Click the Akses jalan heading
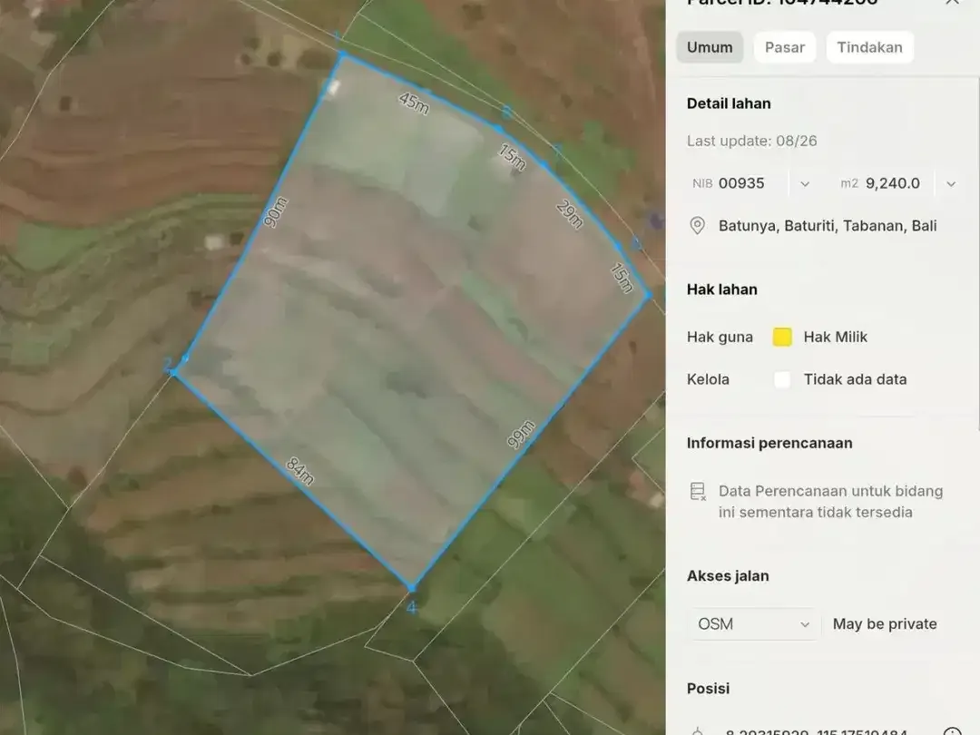Viewport: 980px width, 735px height. coord(728,575)
